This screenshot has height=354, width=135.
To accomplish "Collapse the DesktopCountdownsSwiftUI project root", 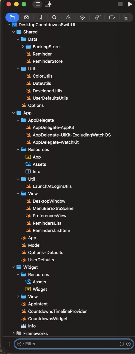I will click(9, 25).
